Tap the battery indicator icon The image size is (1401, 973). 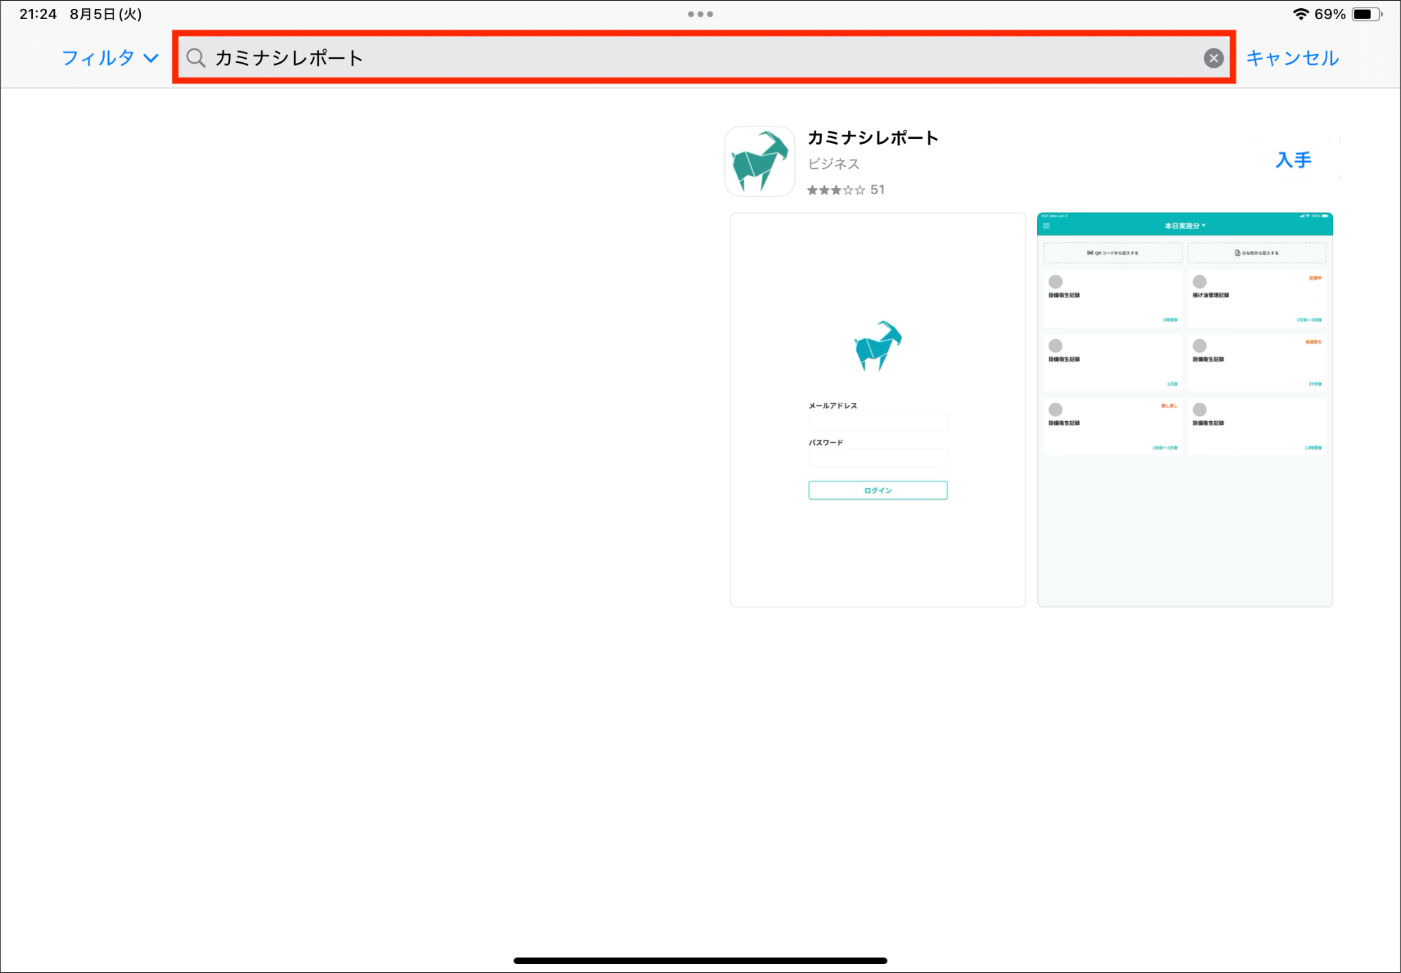(x=1365, y=14)
